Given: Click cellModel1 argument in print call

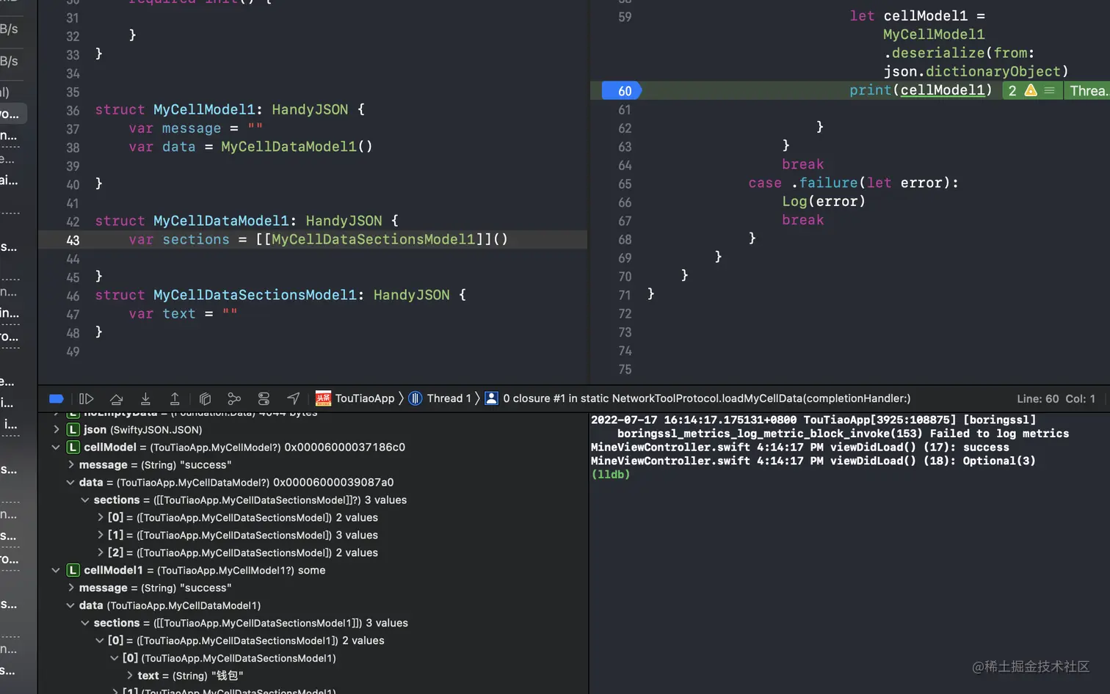Looking at the screenshot, I should (943, 90).
